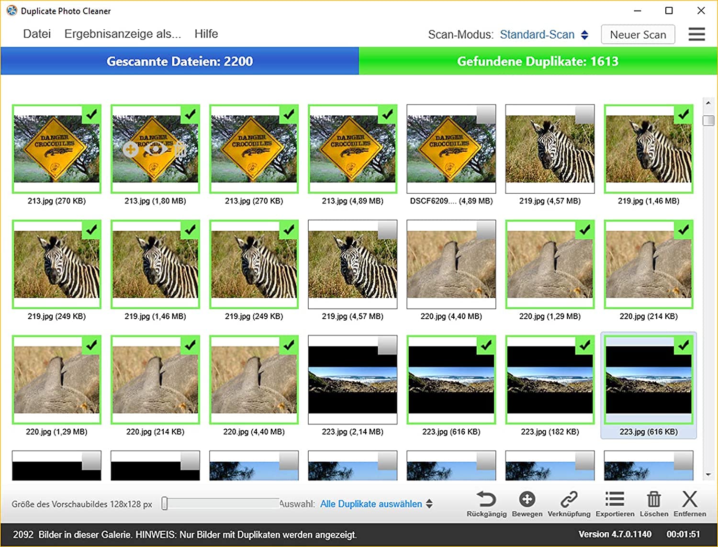Check the 223.jpg (2,14 MB) checkbox
Viewport: 718px width, 547px height.
[x=387, y=345]
